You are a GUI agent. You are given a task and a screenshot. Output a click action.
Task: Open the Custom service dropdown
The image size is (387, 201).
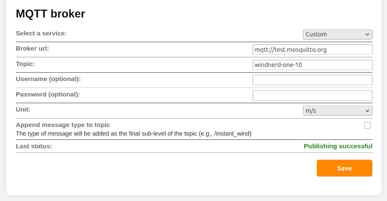coord(337,34)
